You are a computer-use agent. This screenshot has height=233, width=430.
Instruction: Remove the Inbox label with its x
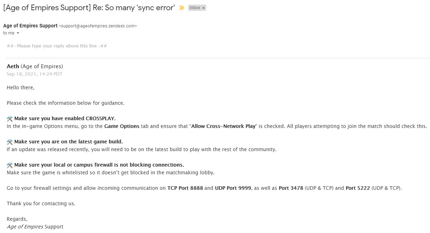(203, 8)
